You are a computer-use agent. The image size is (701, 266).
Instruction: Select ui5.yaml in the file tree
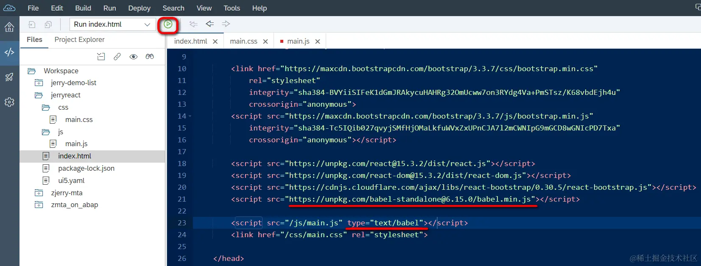pos(71,181)
